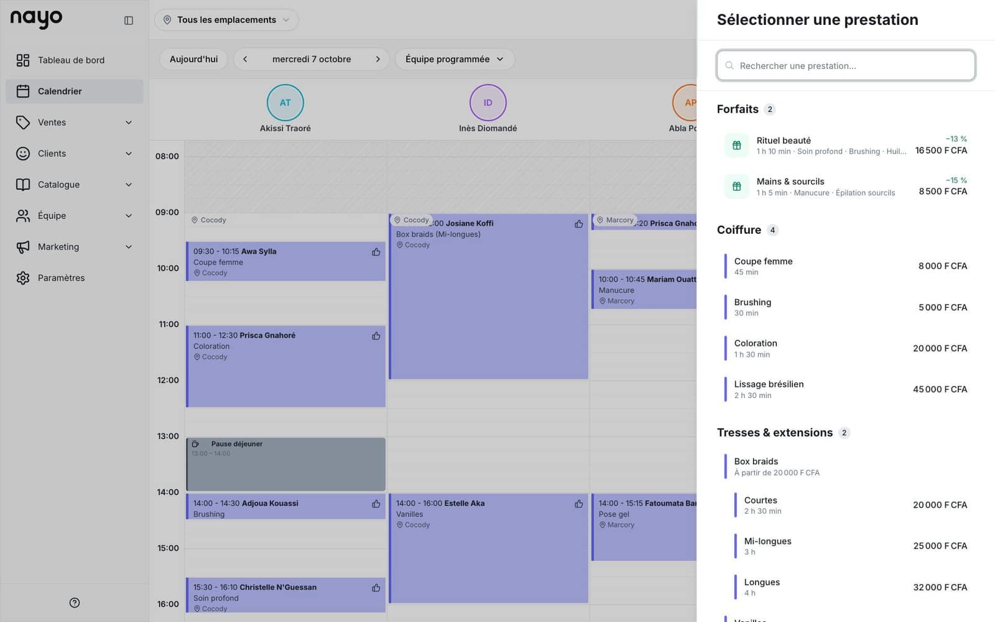
Task: Open the Tous les emplacements location dropdown
Action: click(226, 20)
